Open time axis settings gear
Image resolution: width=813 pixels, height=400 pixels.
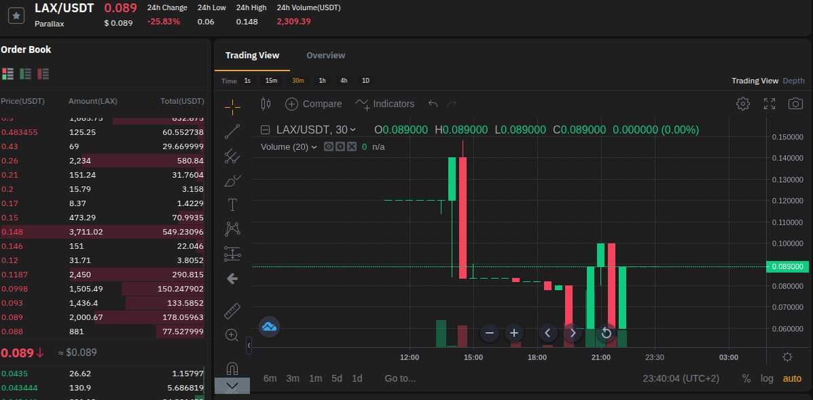(787, 357)
